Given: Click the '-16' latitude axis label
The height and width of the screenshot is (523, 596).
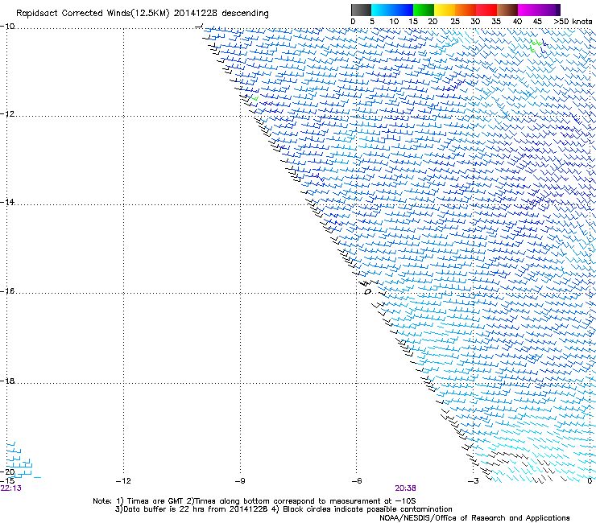Looking at the screenshot, I should pyautogui.click(x=7, y=291).
